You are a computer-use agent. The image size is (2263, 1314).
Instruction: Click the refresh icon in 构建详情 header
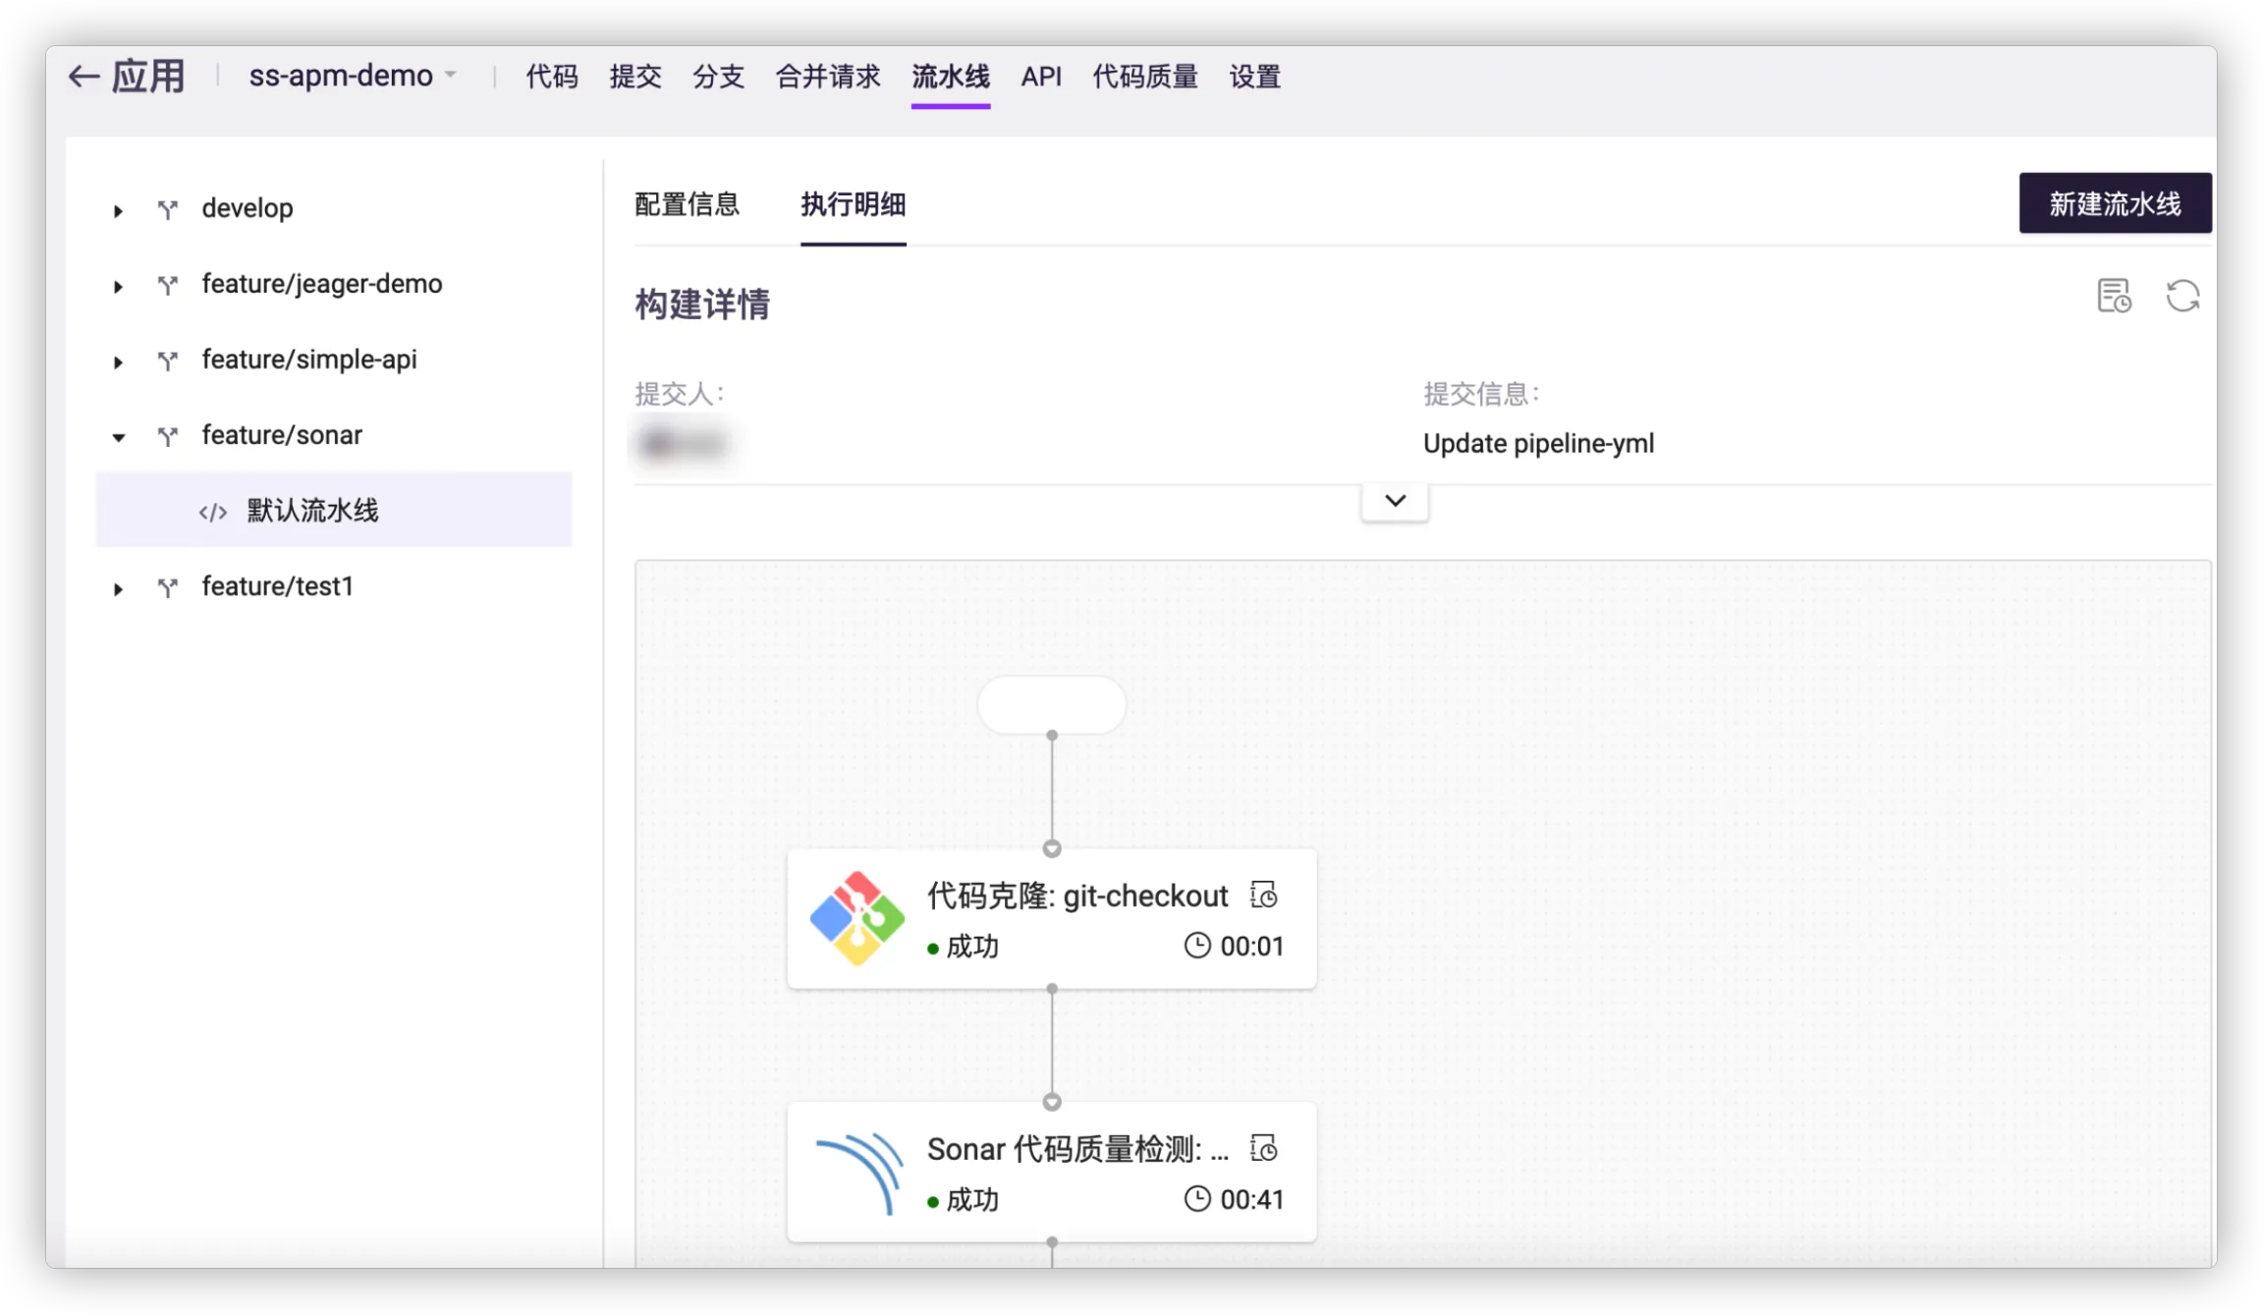tap(2182, 296)
